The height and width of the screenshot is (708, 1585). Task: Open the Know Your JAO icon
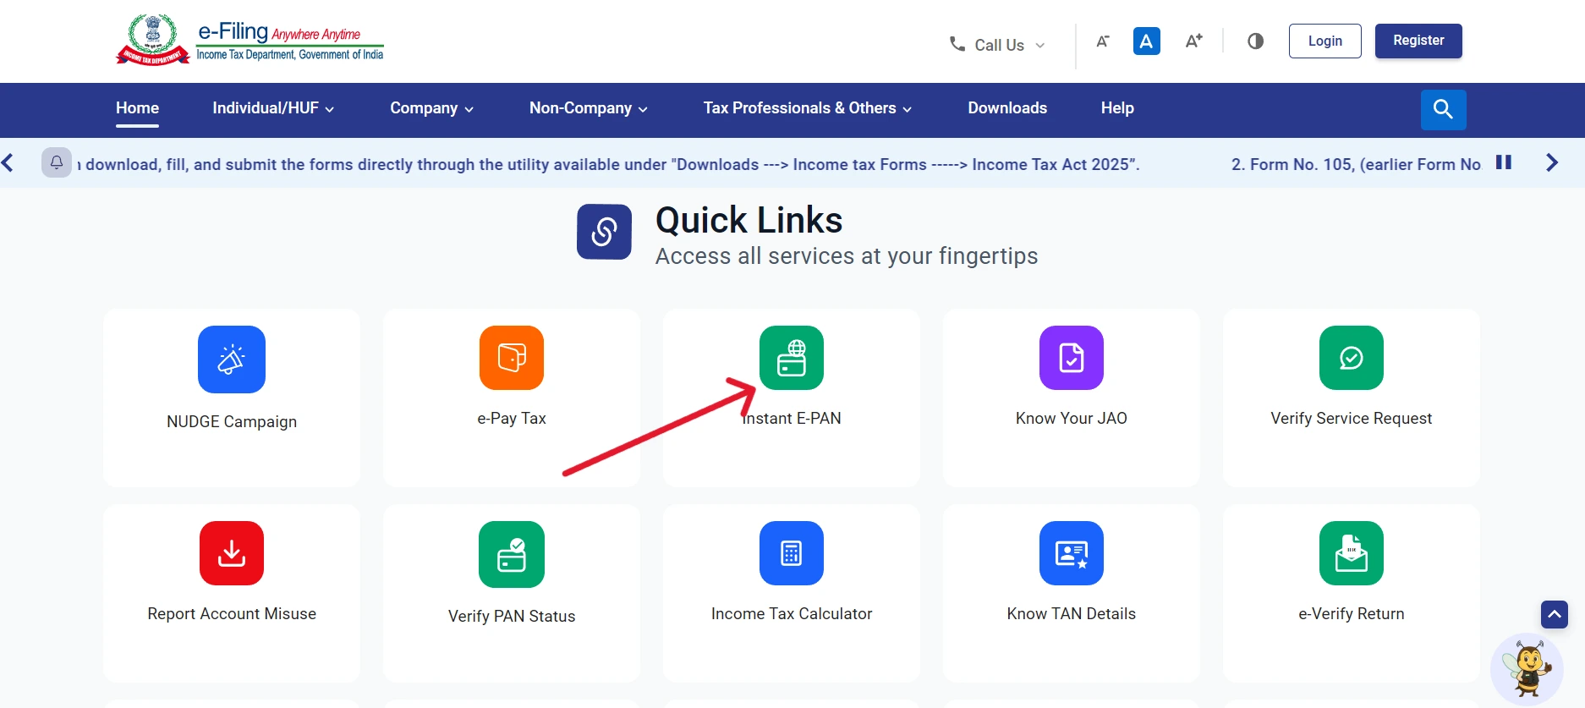(1071, 358)
